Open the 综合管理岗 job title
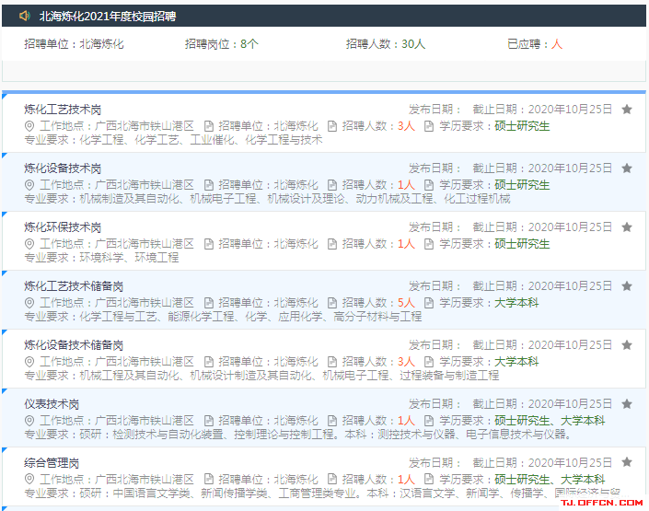 click(x=52, y=462)
